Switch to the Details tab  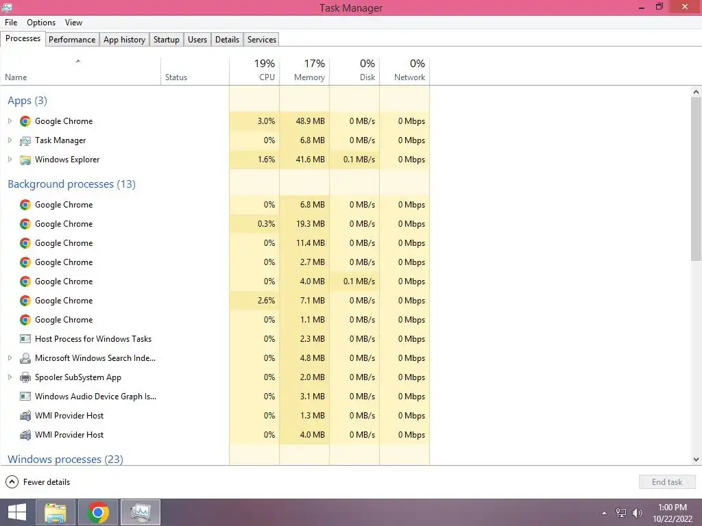pyautogui.click(x=228, y=39)
